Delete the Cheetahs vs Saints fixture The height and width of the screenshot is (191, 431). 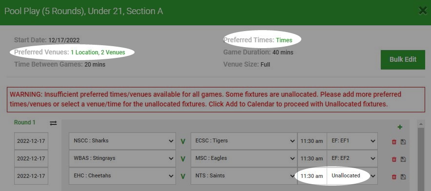[x=394, y=177]
